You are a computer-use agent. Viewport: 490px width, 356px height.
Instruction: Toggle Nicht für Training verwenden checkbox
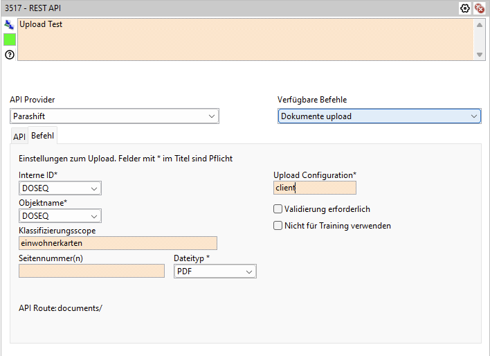tap(278, 225)
